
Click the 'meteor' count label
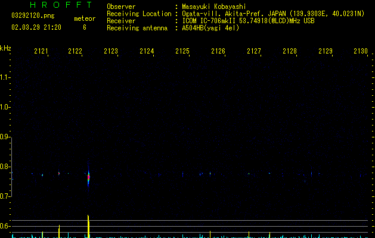point(85,18)
